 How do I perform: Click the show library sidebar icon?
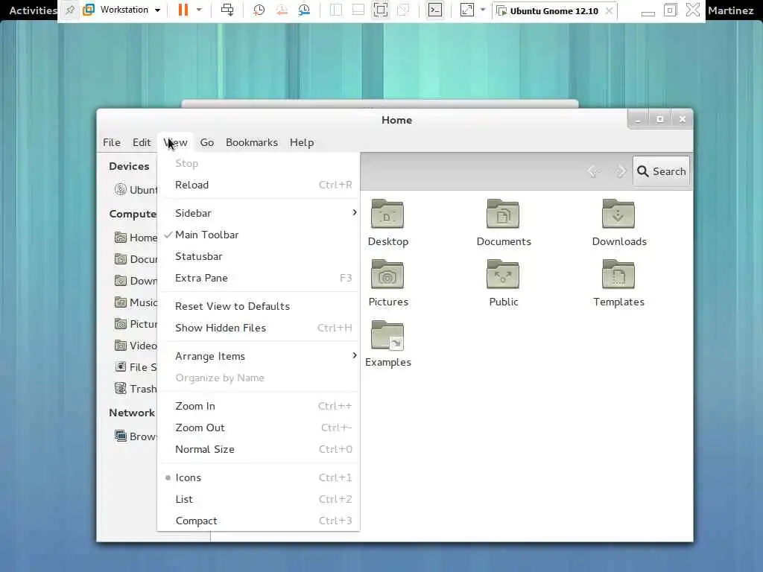336,10
